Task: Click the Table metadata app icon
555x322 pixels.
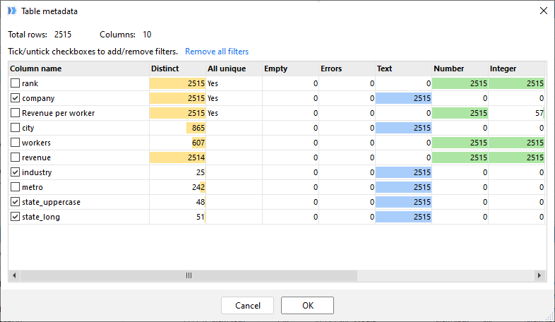Action: click(x=12, y=11)
